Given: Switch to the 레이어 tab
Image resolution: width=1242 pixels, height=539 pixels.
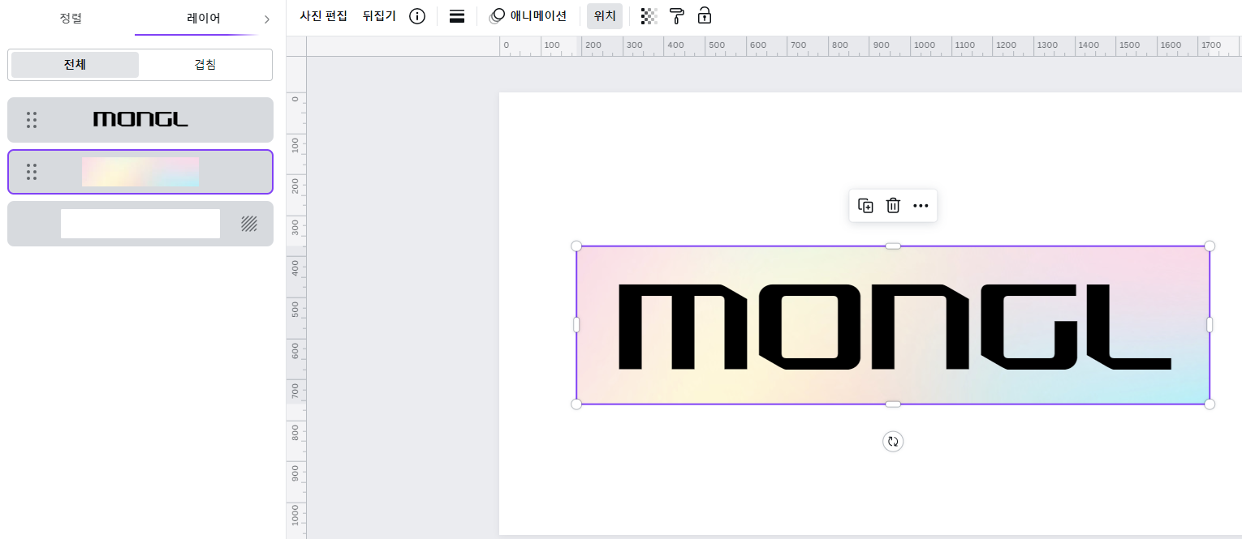Looking at the screenshot, I should tap(203, 18).
